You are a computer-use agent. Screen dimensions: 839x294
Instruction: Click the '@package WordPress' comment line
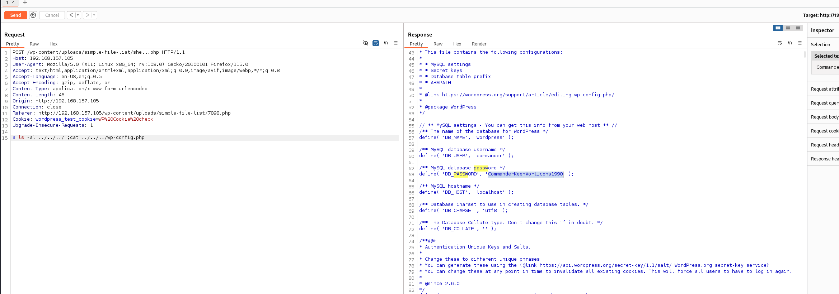[x=448, y=107]
